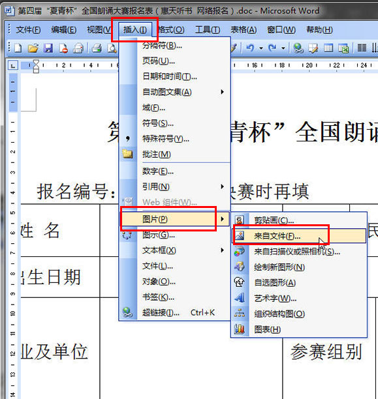
Task: Click the New blank document icon
Action: point(18,48)
